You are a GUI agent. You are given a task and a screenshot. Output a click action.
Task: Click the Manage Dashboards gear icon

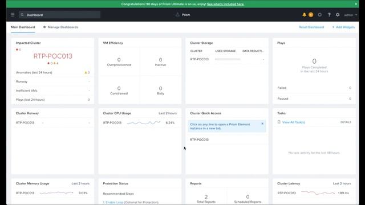[x=44, y=27]
